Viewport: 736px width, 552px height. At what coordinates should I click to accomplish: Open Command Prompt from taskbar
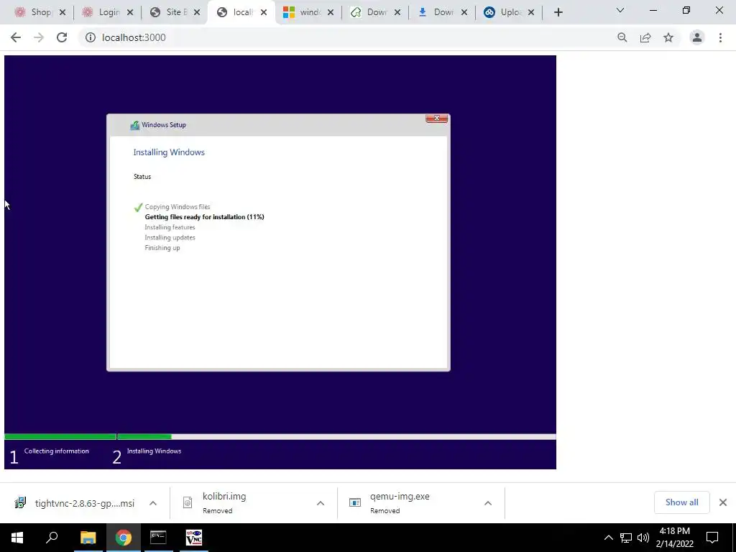(x=158, y=538)
